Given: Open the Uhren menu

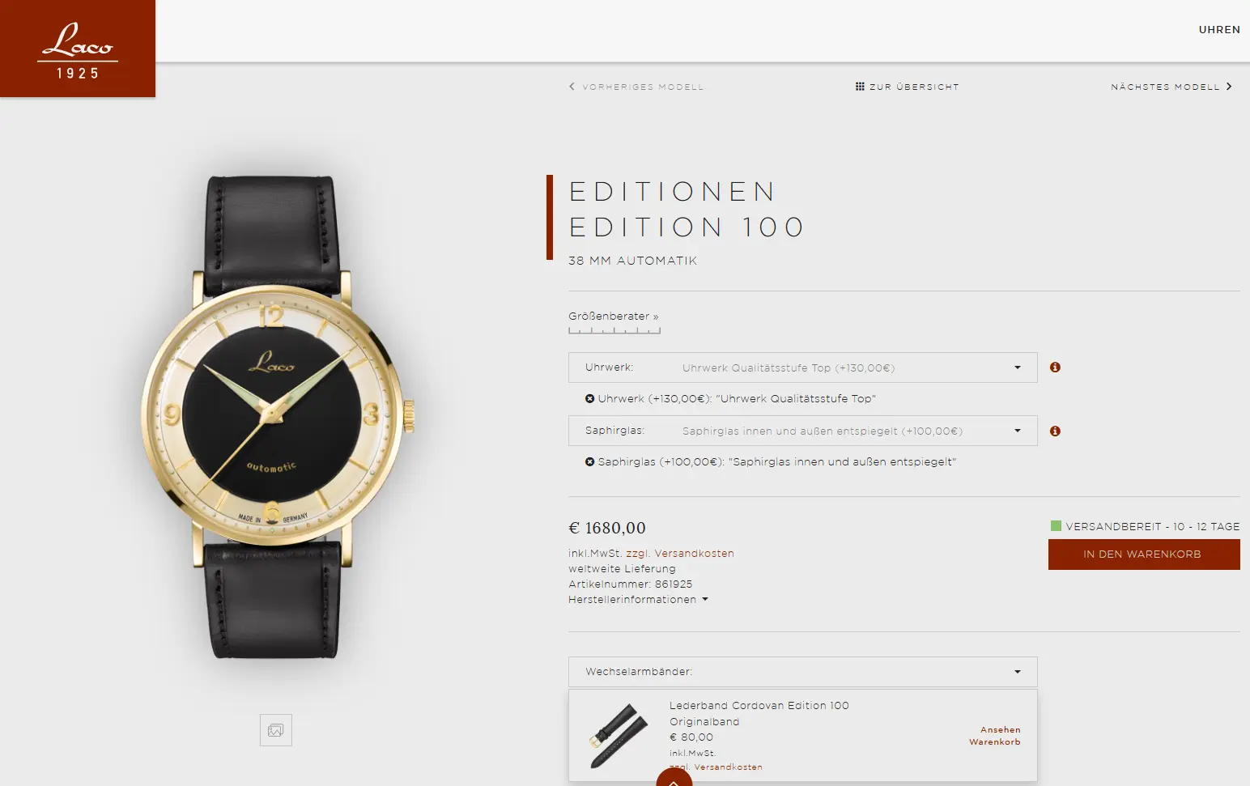Looking at the screenshot, I should [1219, 30].
